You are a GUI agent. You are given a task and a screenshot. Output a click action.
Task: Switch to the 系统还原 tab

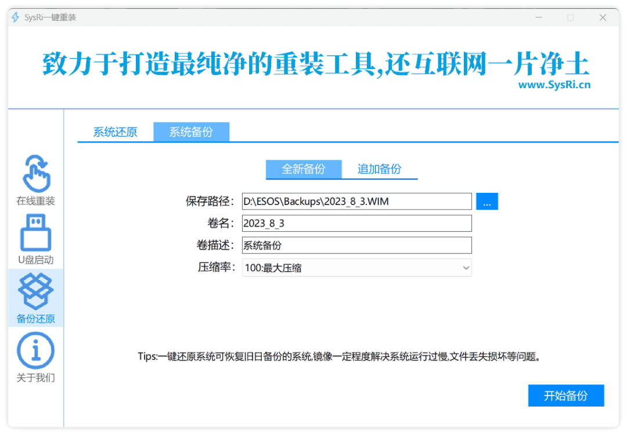point(114,132)
